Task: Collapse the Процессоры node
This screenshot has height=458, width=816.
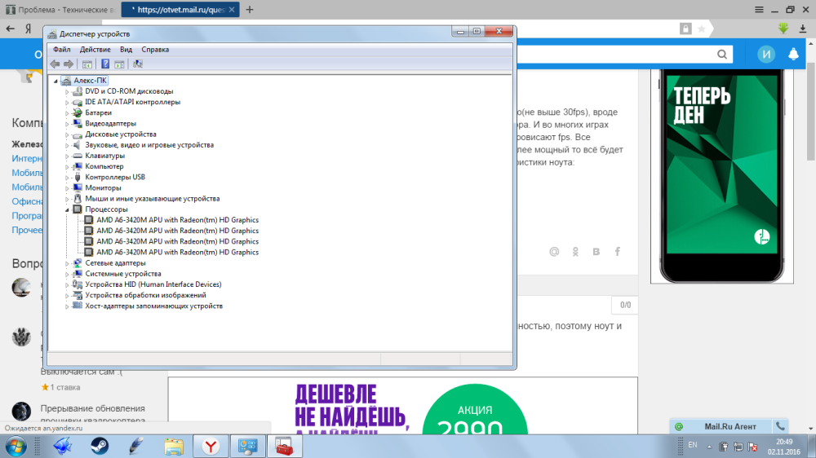Action: (x=67, y=209)
